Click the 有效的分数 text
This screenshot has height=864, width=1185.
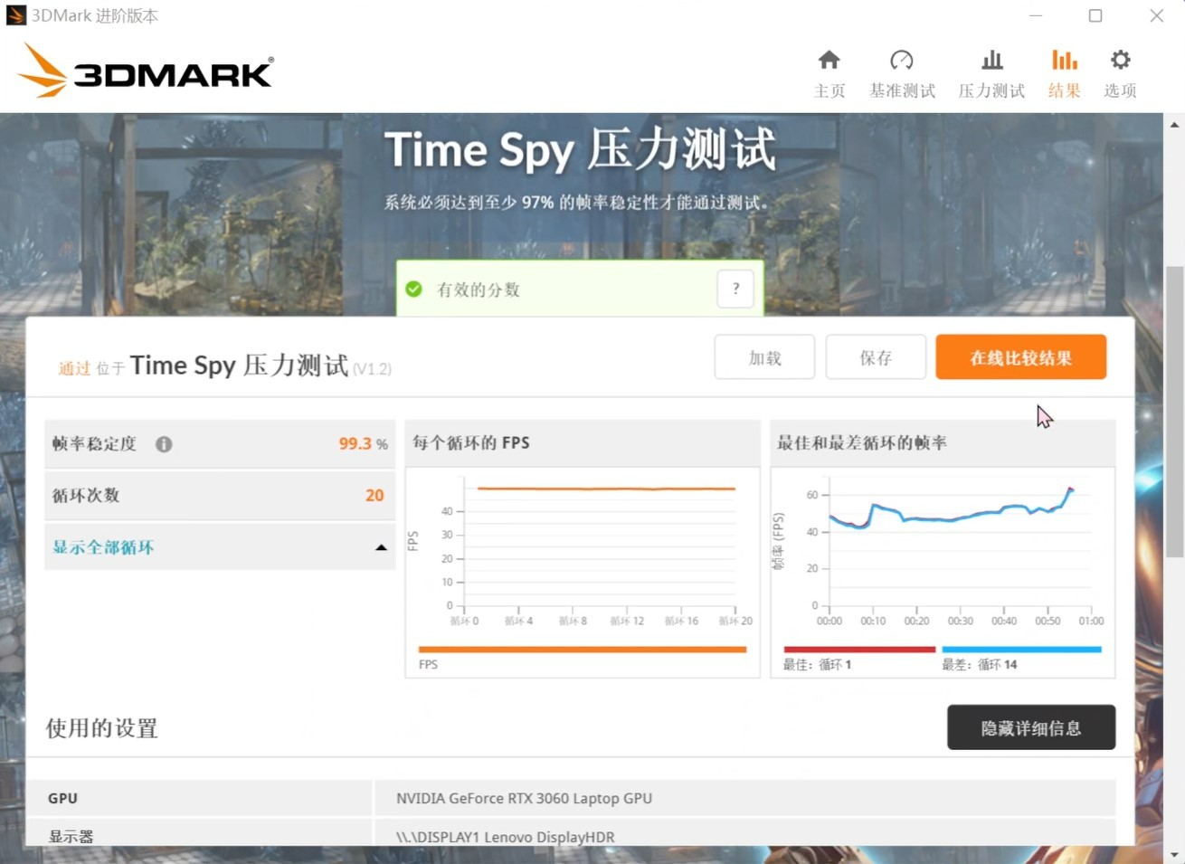point(478,290)
